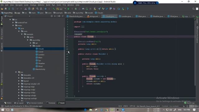Screen dimensions: 199x112
Task: Open the VCS menu
Action: tap(64, 5)
